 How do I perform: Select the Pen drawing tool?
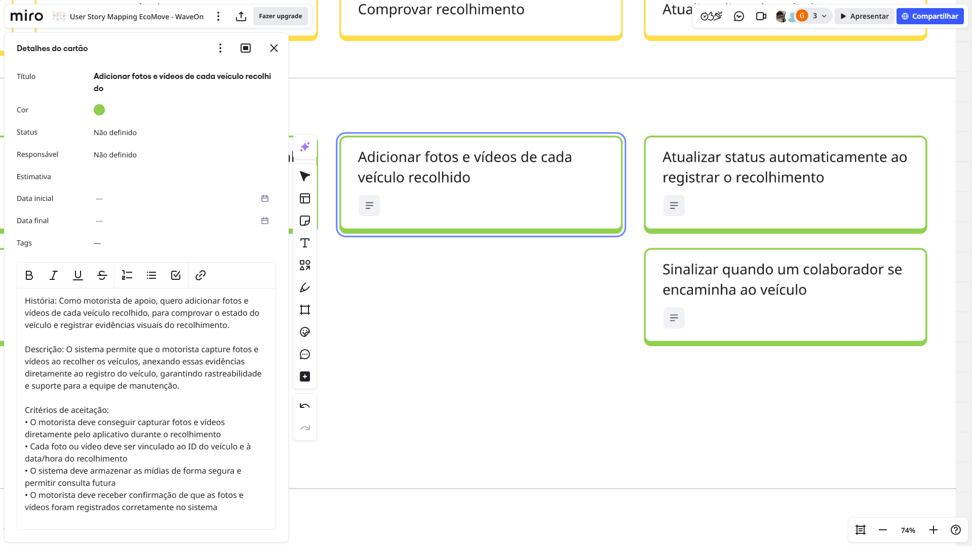[304, 287]
